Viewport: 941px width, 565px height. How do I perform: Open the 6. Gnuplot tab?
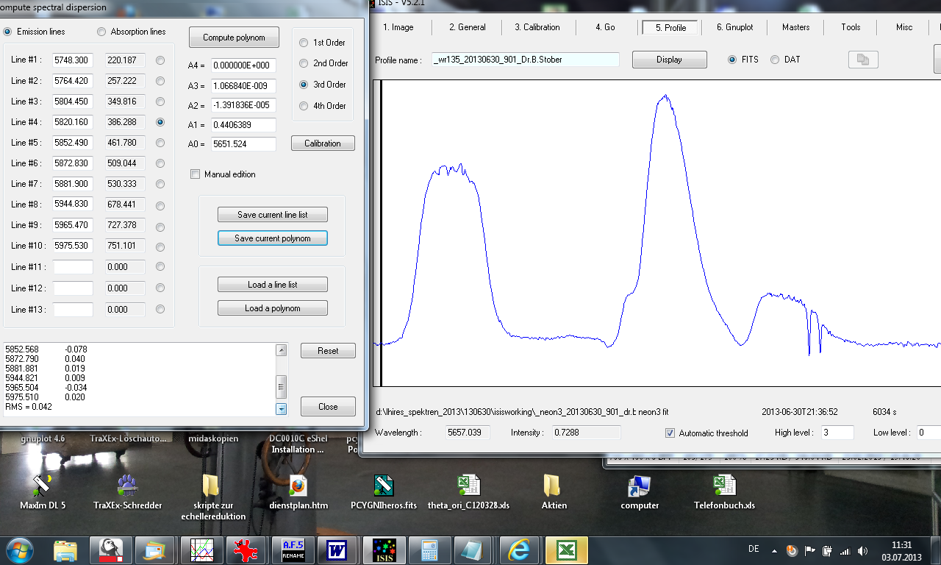735,26
